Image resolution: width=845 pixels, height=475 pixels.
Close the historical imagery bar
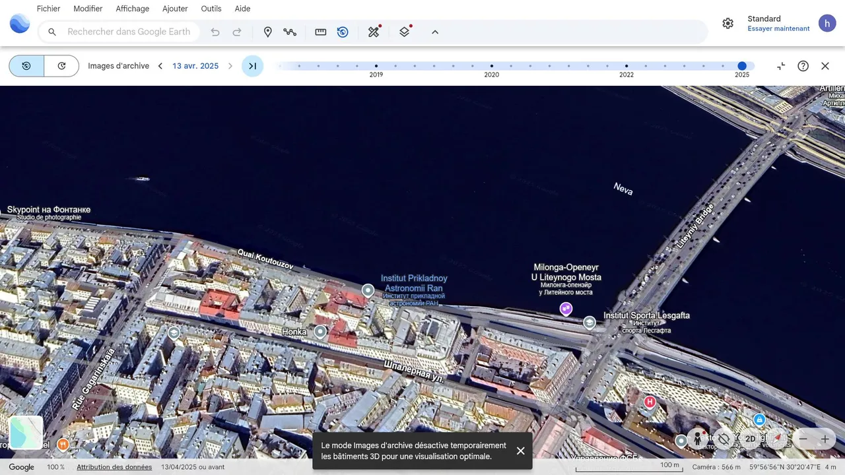point(825,66)
